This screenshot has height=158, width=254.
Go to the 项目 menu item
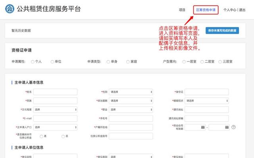pyautogui.click(x=182, y=10)
